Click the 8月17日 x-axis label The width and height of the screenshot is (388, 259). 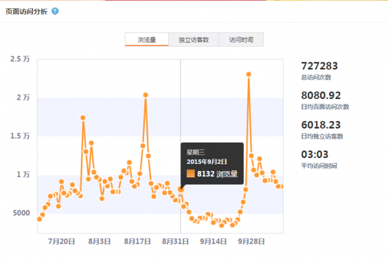(137, 242)
